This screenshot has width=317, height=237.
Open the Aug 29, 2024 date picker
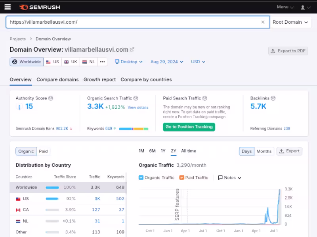pos(167,62)
